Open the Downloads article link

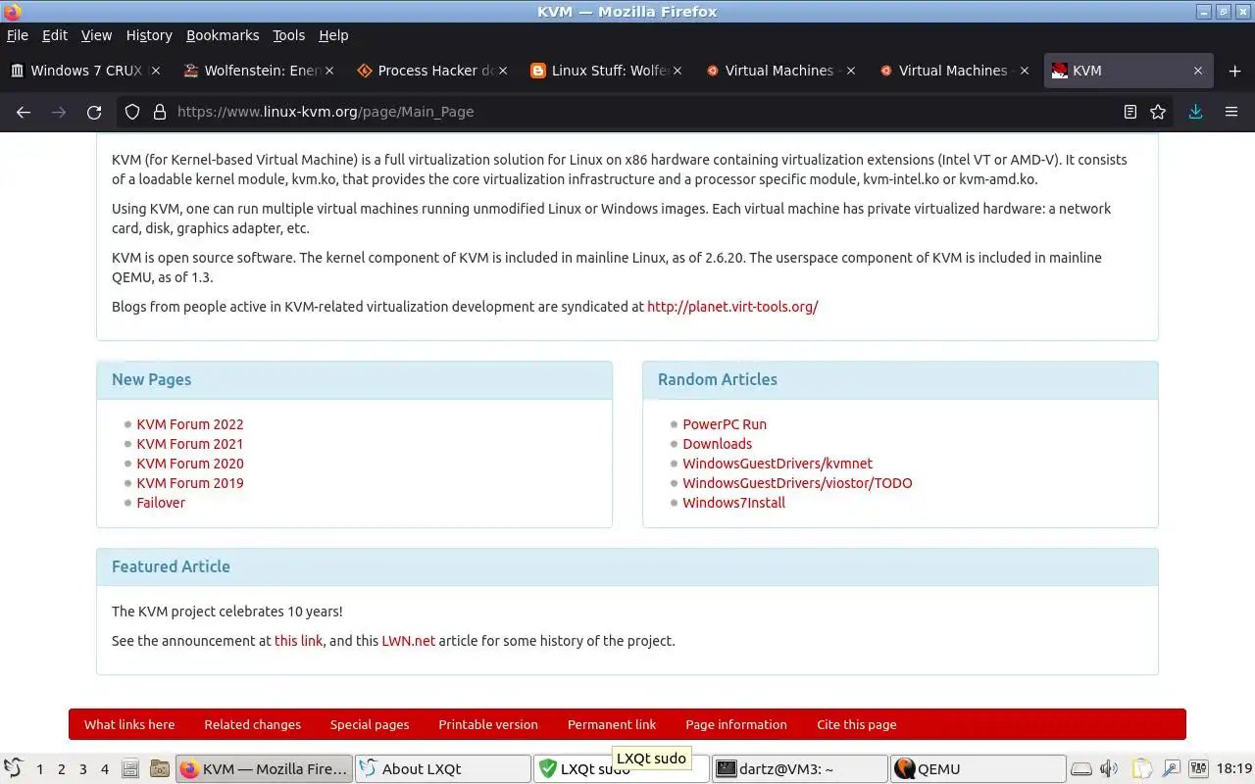pyautogui.click(x=718, y=444)
